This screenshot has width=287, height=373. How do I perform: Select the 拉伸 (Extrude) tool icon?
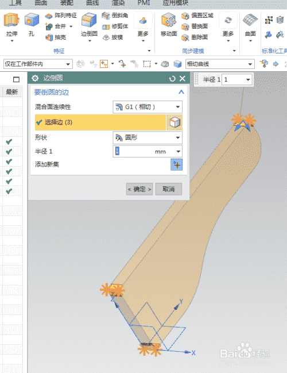[11, 20]
